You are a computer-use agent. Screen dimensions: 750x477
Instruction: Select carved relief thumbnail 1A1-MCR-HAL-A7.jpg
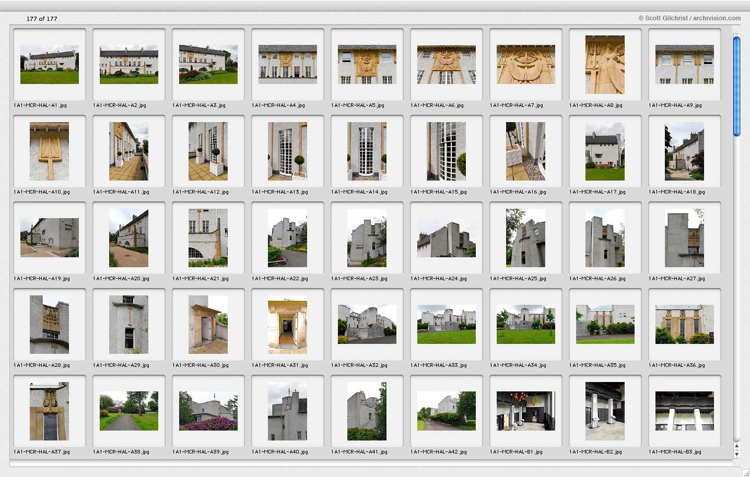click(x=526, y=64)
